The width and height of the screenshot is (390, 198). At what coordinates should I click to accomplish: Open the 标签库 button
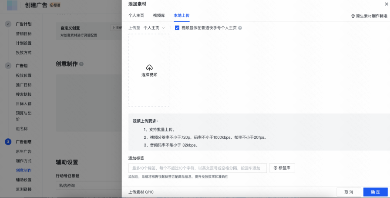pos(282,168)
